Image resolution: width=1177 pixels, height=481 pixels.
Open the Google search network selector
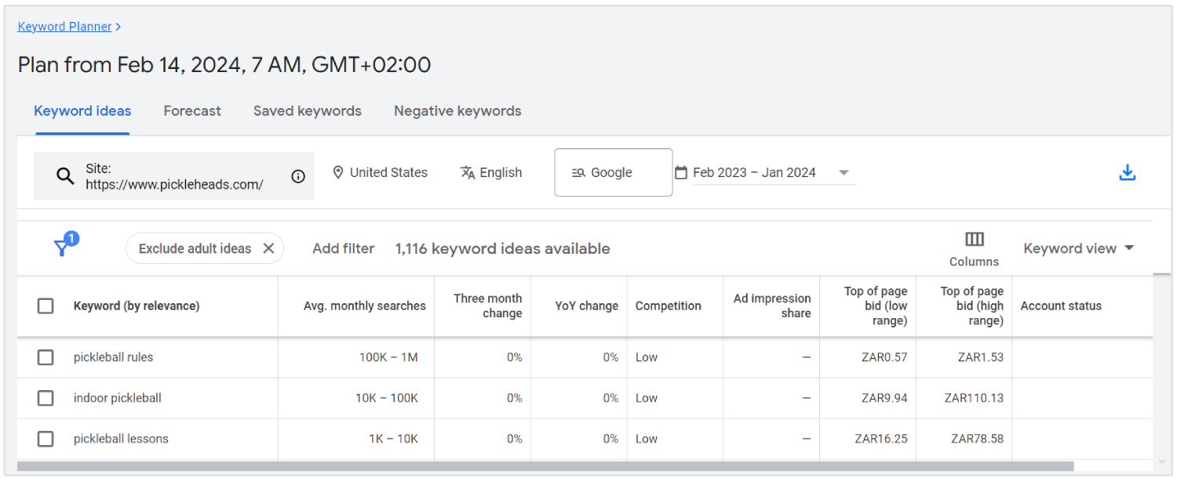click(613, 172)
